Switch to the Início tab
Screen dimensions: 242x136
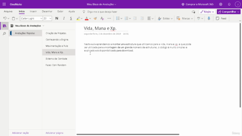coord(22,11)
